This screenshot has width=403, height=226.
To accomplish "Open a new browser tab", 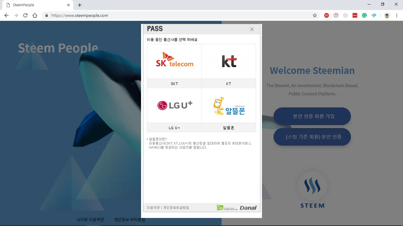I will pyautogui.click(x=80, y=5).
